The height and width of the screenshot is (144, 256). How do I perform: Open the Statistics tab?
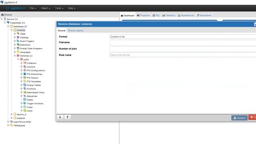[169, 15]
